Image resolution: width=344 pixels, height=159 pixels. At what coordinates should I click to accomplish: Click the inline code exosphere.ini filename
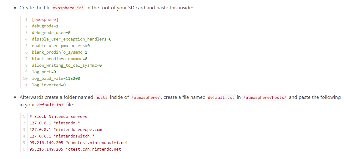click(x=68, y=8)
